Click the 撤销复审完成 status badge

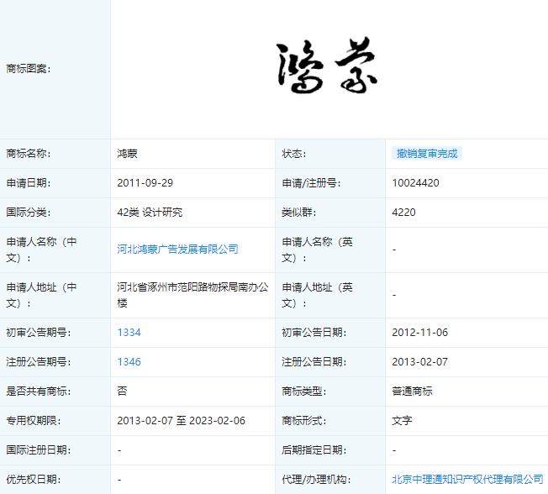pyautogui.click(x=427, y=153)
